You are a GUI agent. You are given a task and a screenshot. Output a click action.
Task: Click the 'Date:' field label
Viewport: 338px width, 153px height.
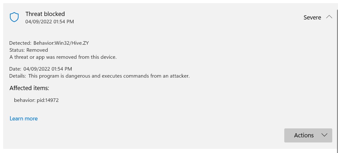point(15,69)
